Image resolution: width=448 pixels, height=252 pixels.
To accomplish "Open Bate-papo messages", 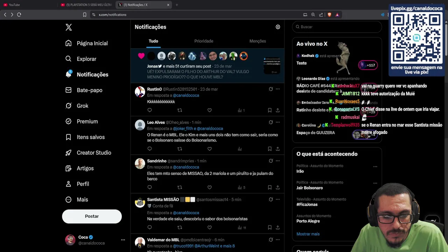I will [x=84, y=90].
